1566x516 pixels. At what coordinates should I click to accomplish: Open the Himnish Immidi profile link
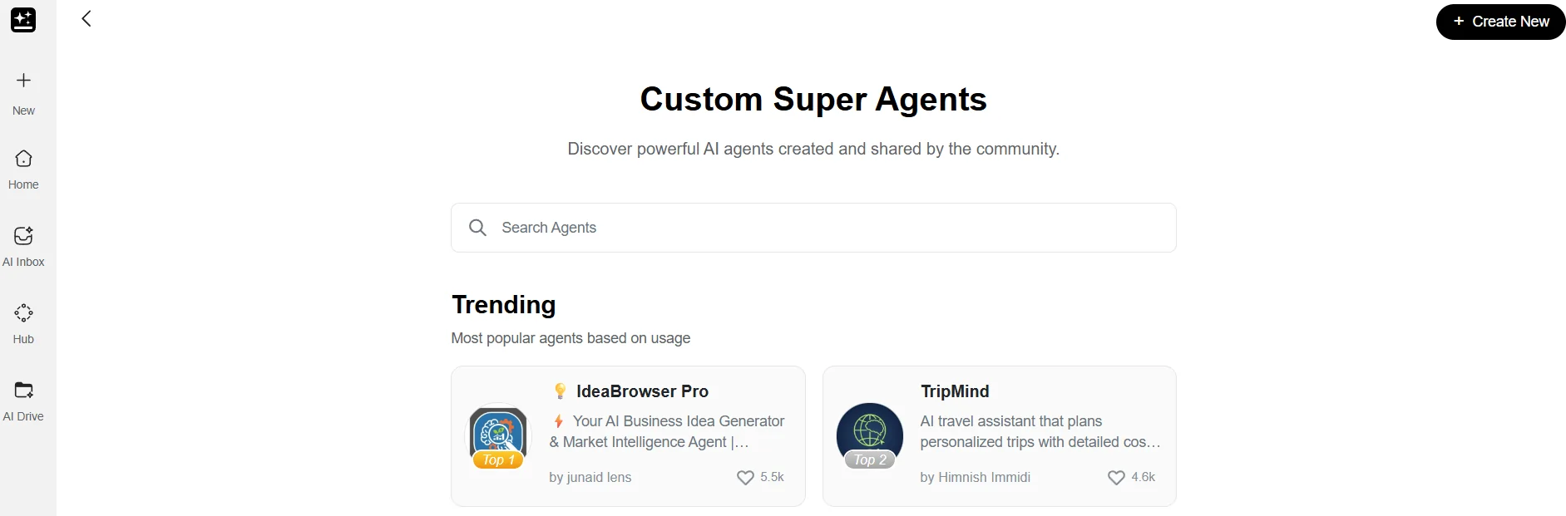[x=975, y=477]
